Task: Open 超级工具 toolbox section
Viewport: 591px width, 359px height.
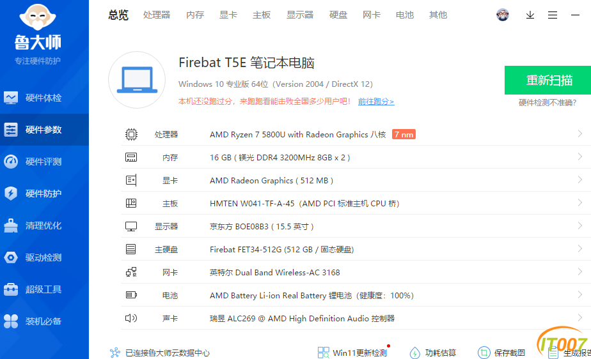Action: [x=44, y=289]
